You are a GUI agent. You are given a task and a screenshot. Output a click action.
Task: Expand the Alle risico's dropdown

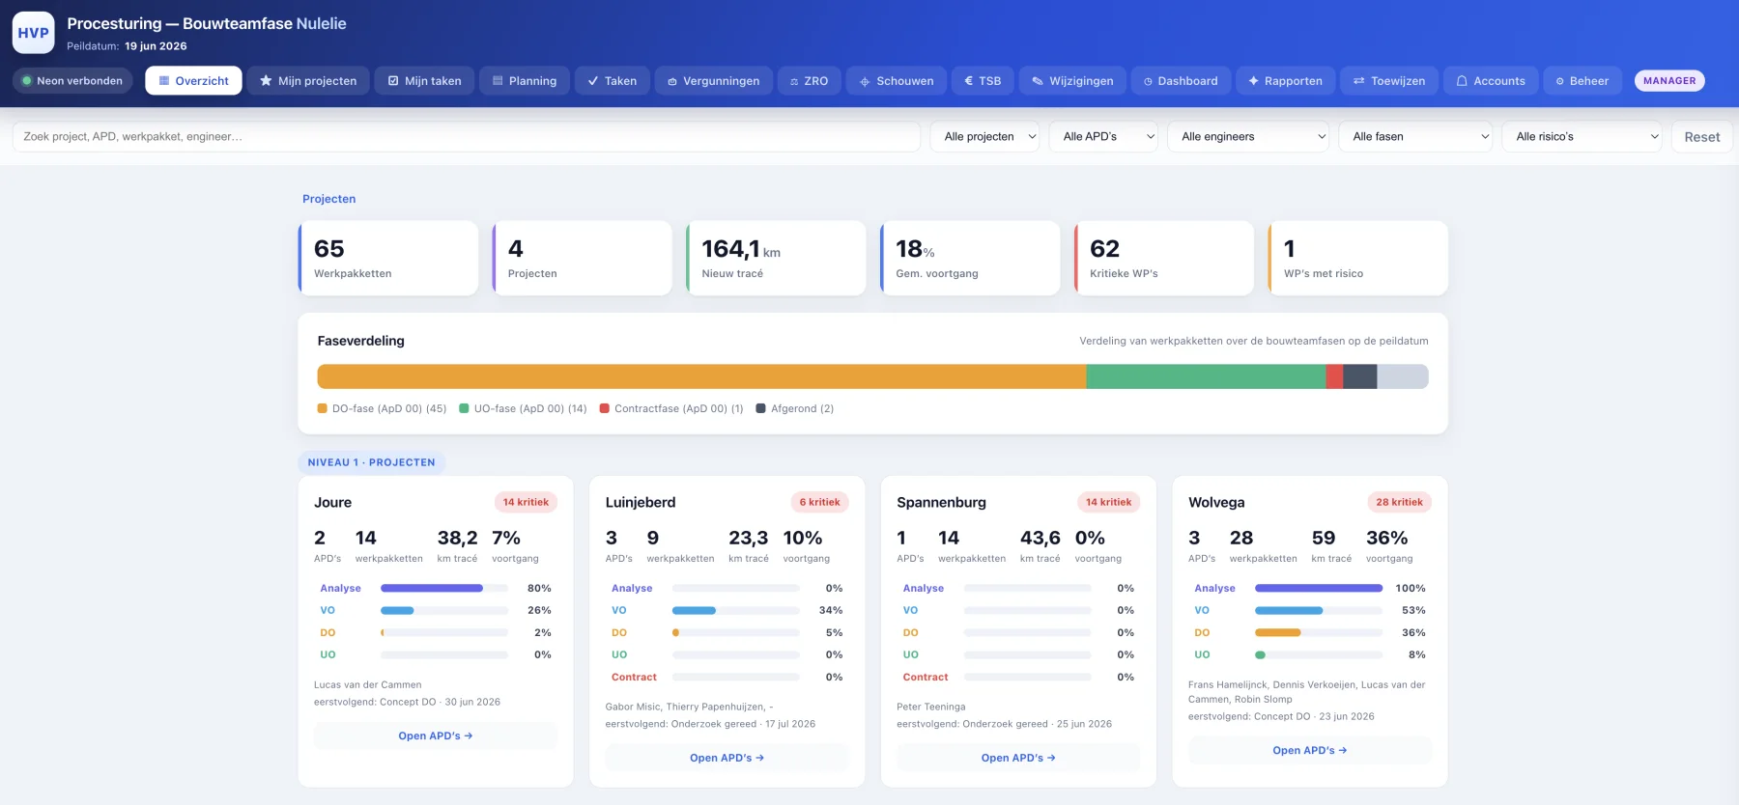coord(1582,137)
